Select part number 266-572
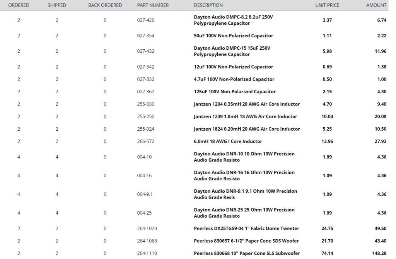The height and width of the screenshot is (259, 396). 146,141
